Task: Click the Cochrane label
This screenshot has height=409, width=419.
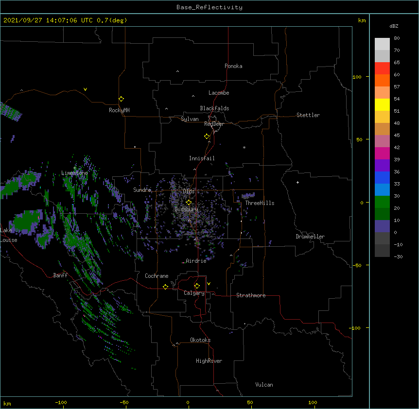Action: [x=157, y=276]
